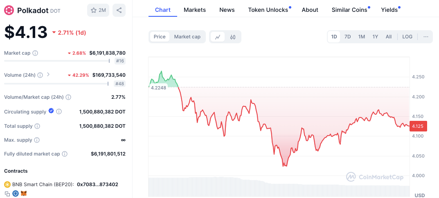Open the Markets tab

(x=195, y=10)
